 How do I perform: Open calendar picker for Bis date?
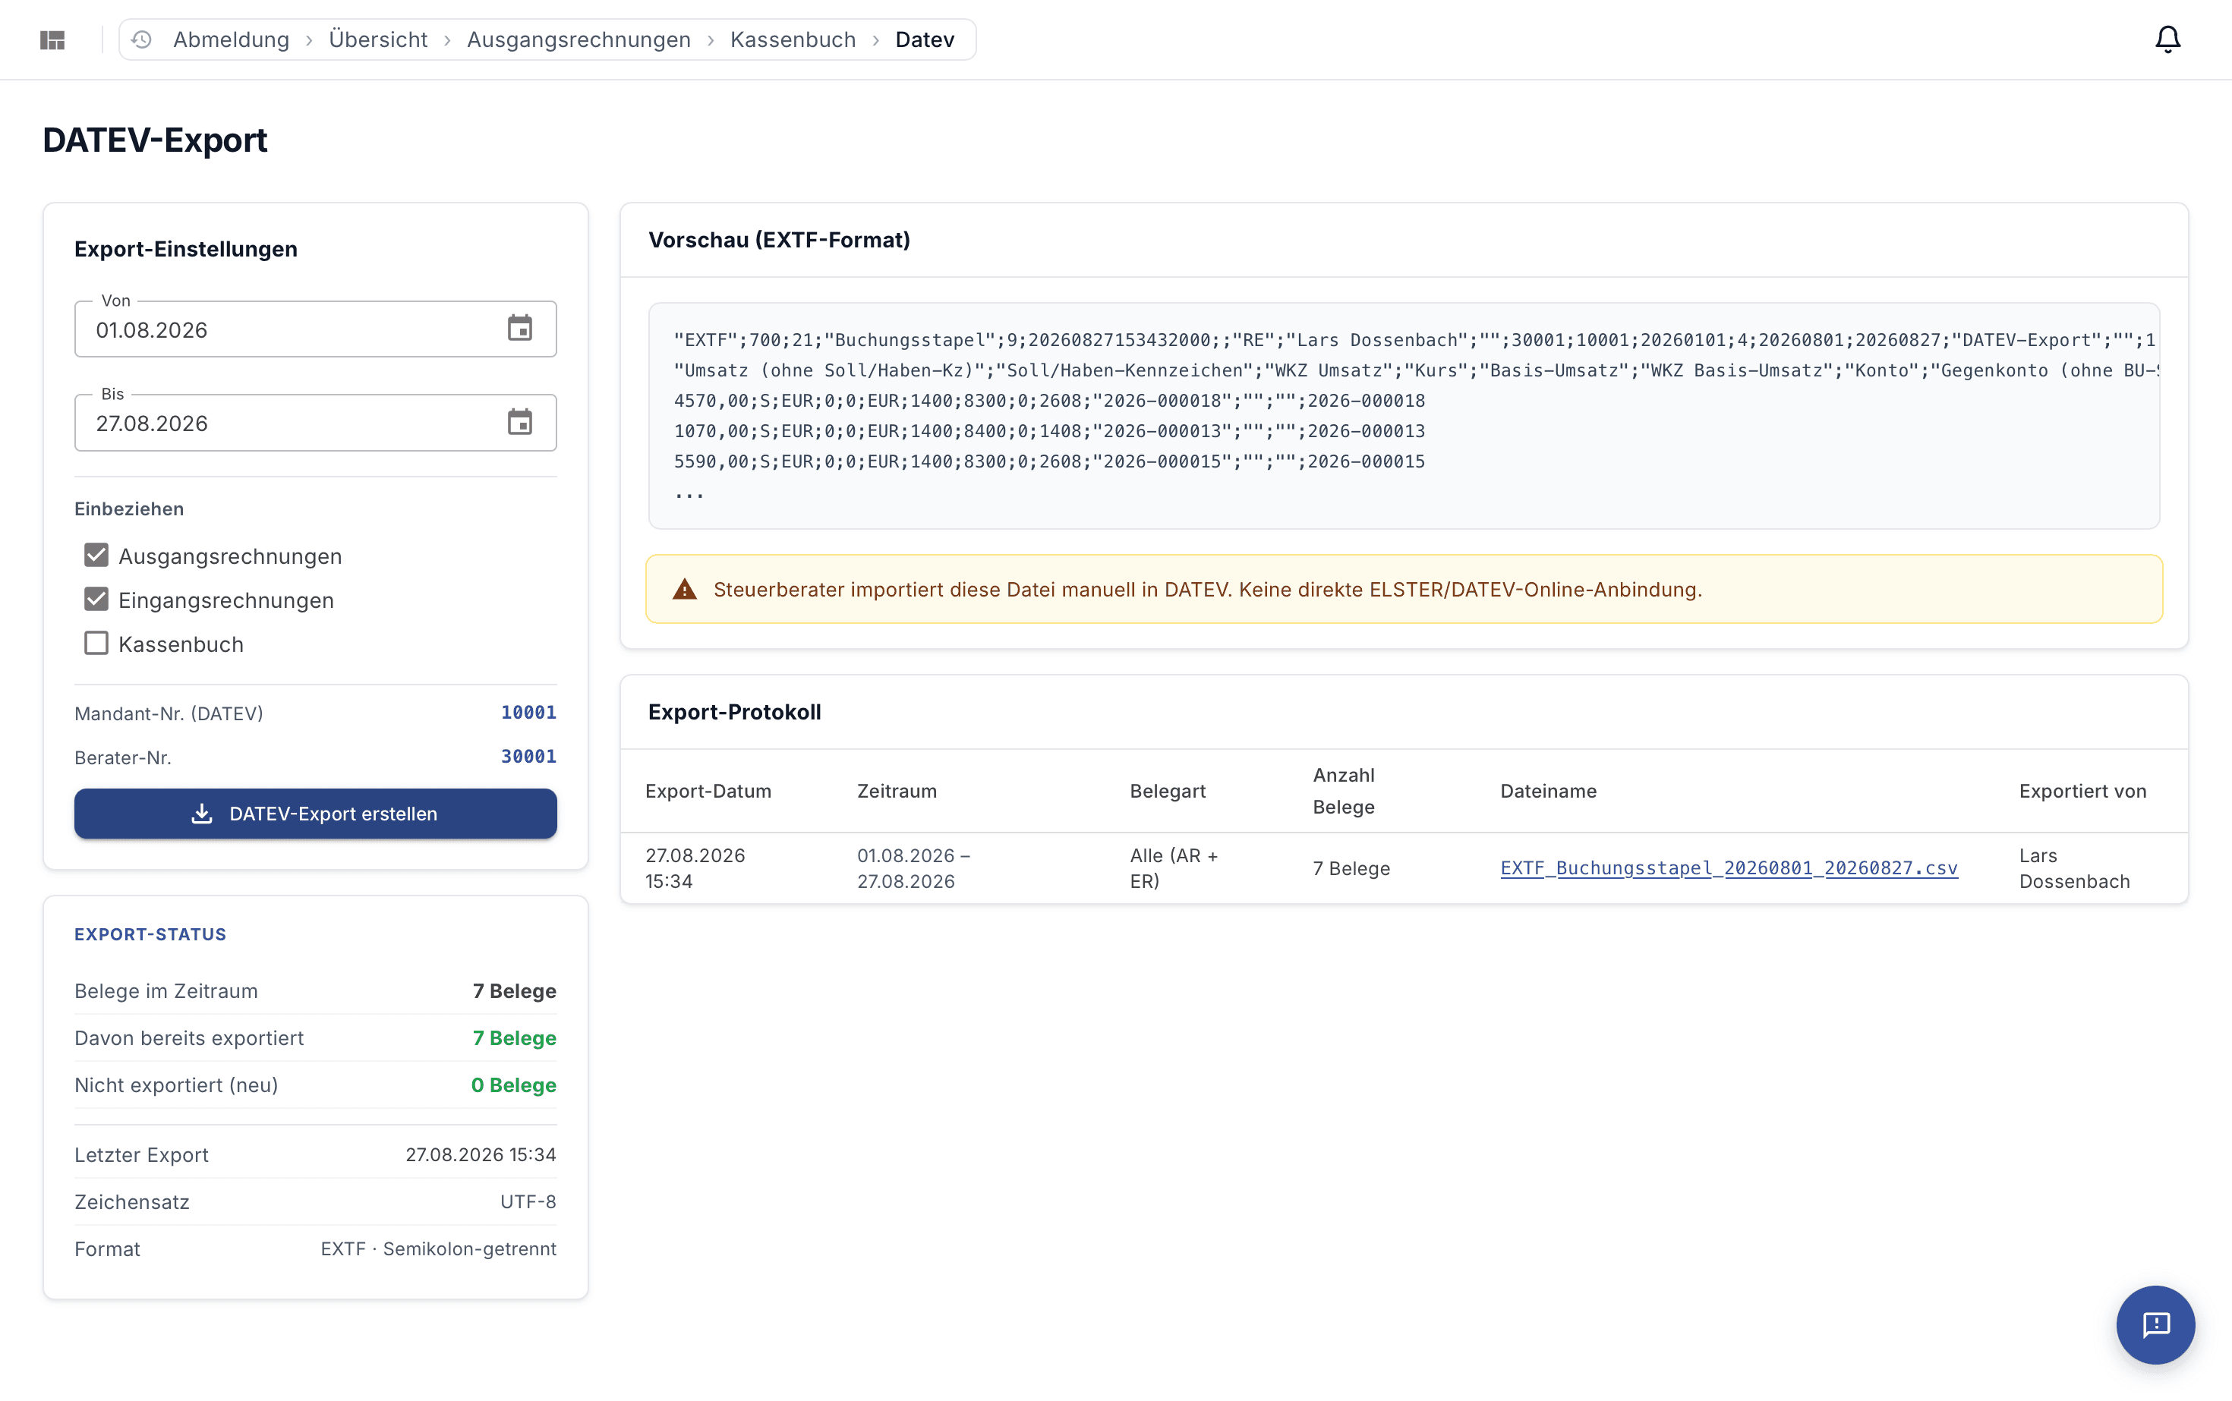(x=520, y=423)
